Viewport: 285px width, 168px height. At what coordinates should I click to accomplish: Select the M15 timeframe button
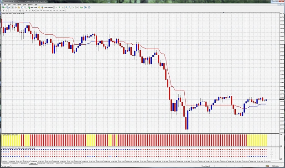pos(44,10)
